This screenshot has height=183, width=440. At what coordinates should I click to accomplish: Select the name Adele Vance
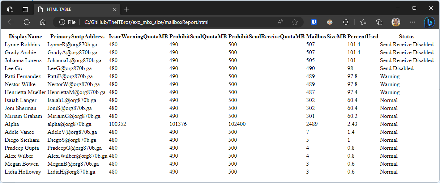coord(19,132)
